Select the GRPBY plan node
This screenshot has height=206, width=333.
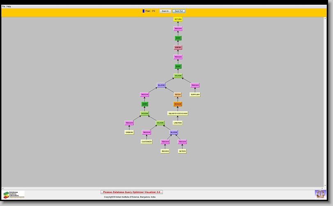click(178, 48)
